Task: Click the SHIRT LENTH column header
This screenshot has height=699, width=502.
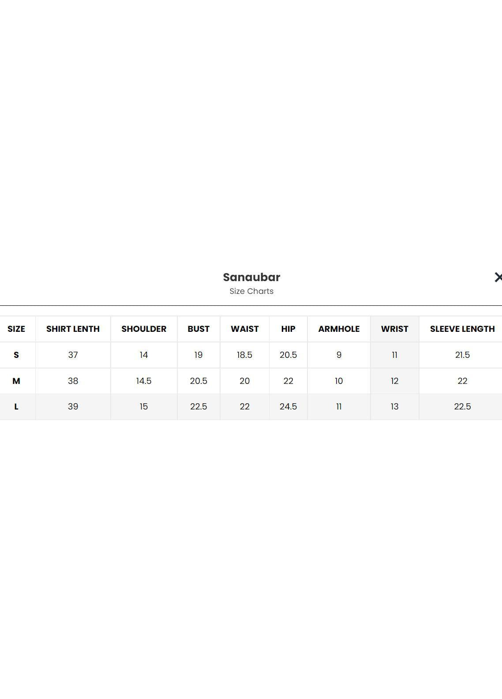Action: tap(73, 329)
